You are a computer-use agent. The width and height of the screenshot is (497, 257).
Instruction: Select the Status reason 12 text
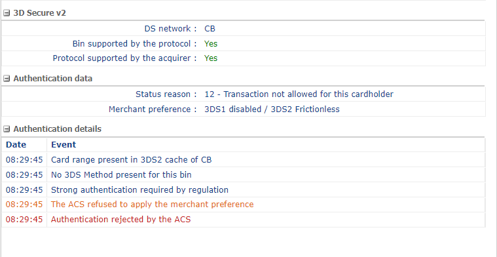click(299, 94)
